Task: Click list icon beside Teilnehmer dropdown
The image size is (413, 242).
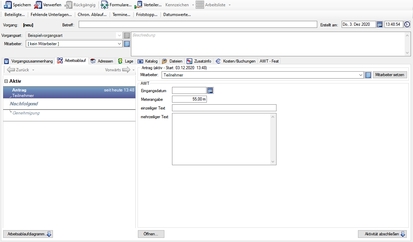Action: click(x=368, y=75)
